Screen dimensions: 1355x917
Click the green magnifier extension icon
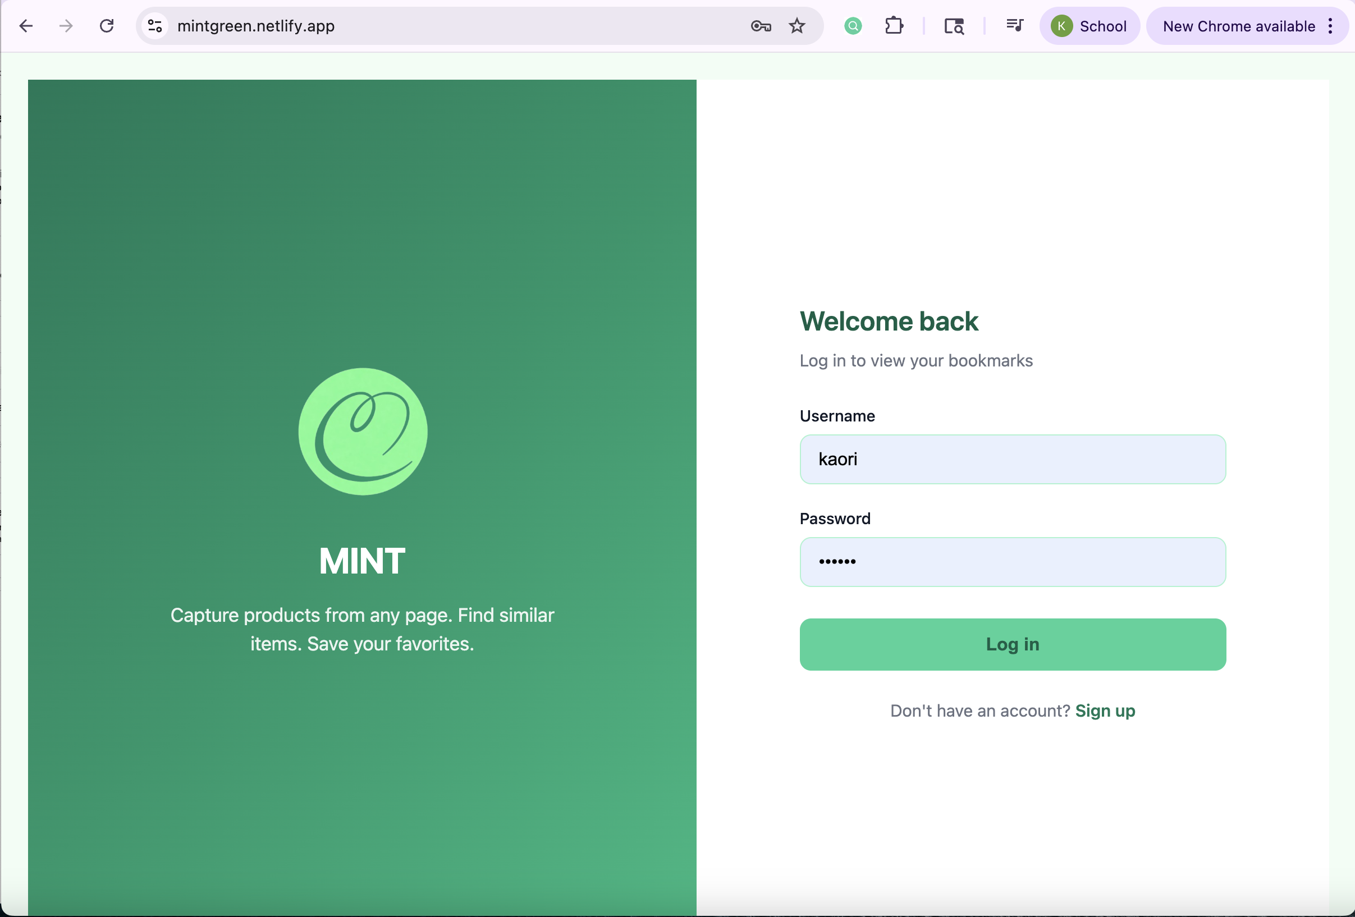click(853, 26)
